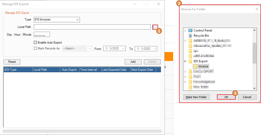Sort by Last Exported Date column header
This screenshot has height=135, width=261.
115,70
